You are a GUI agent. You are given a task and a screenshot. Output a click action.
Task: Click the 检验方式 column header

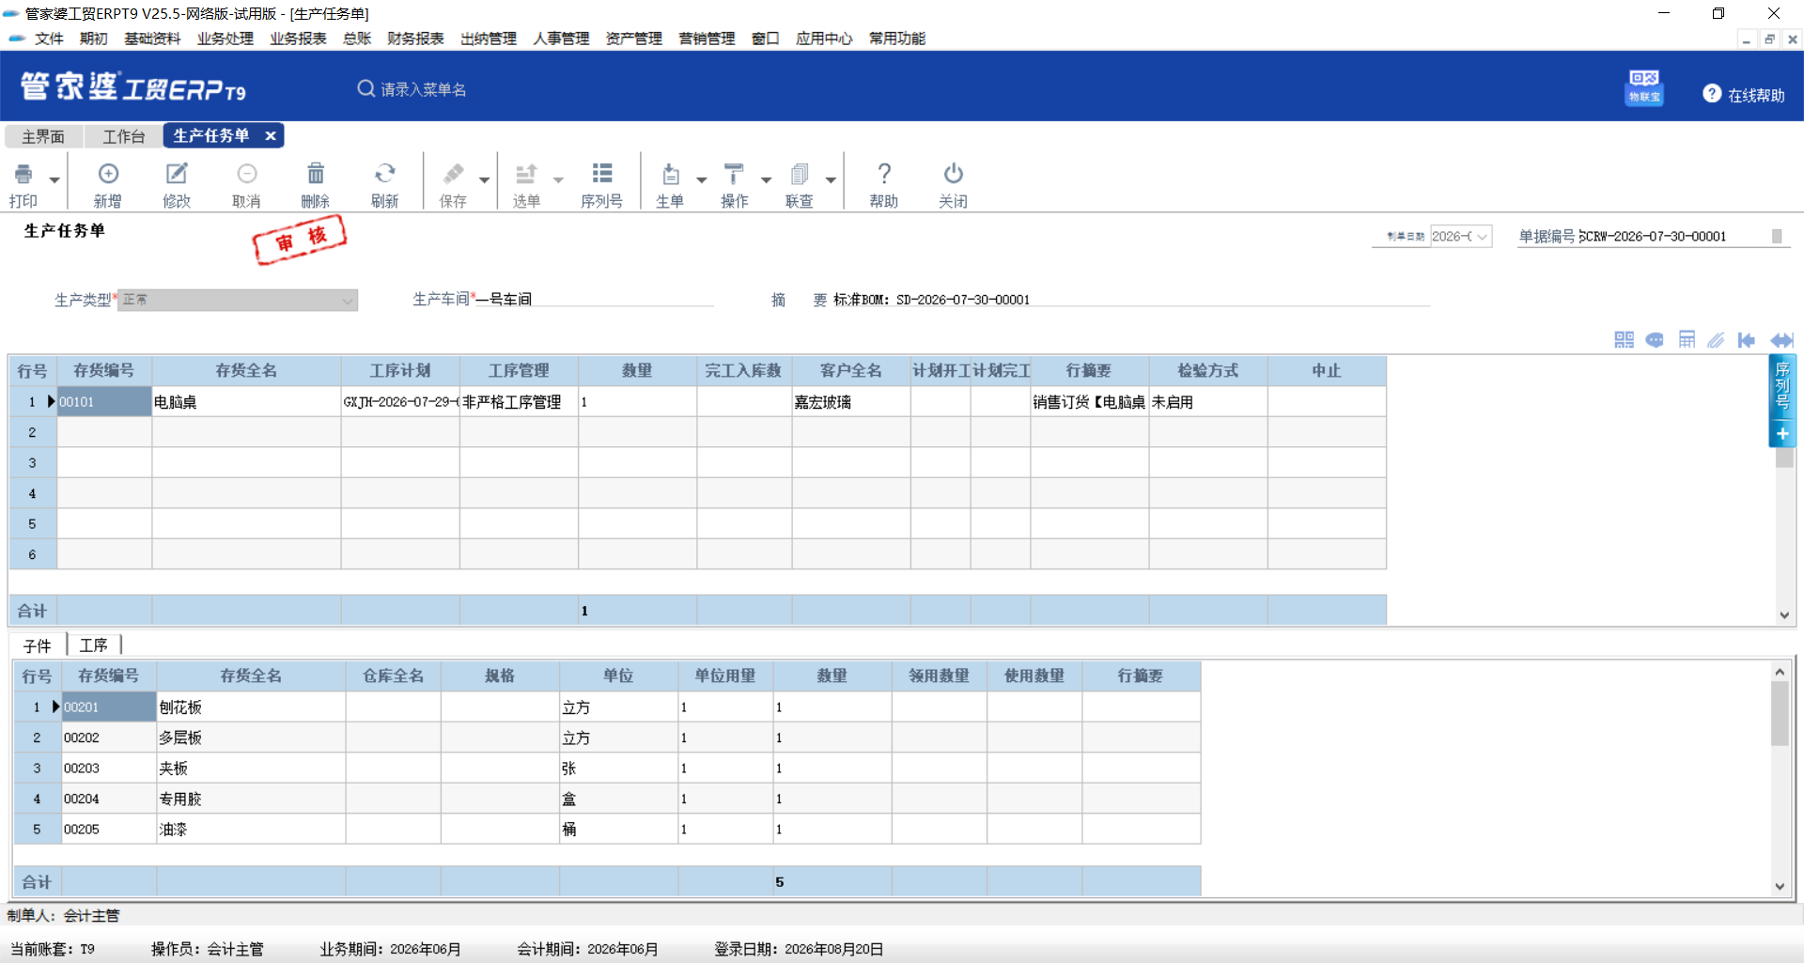pos(1208,371)
